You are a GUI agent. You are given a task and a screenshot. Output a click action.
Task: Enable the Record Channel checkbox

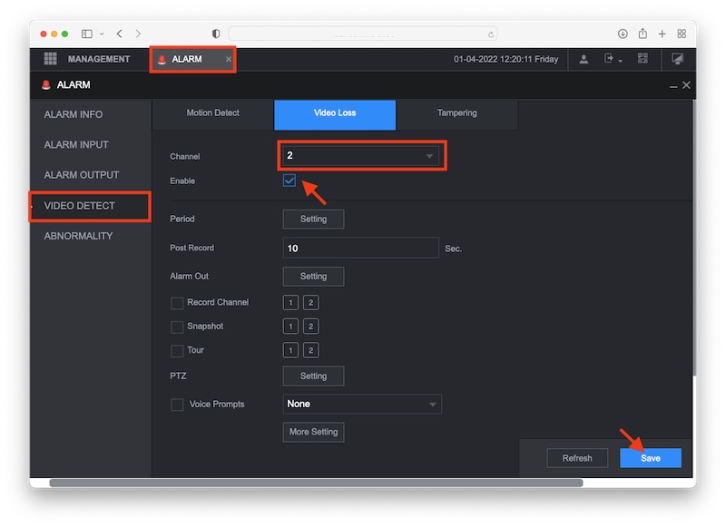[x=177, y=303]
